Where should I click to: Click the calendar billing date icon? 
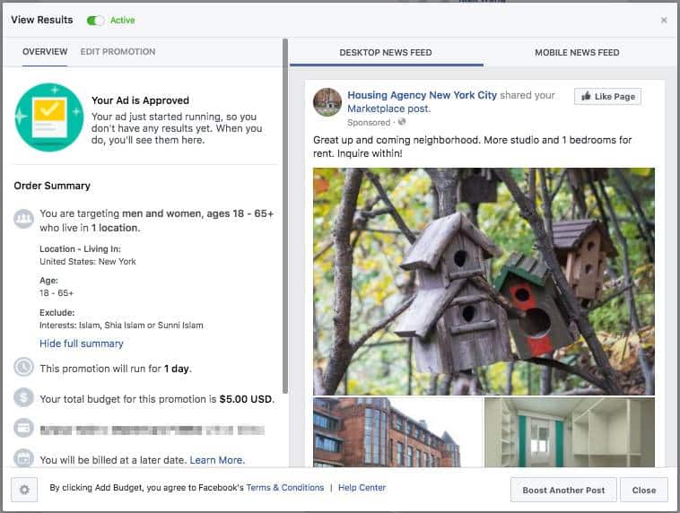point(23,458)
